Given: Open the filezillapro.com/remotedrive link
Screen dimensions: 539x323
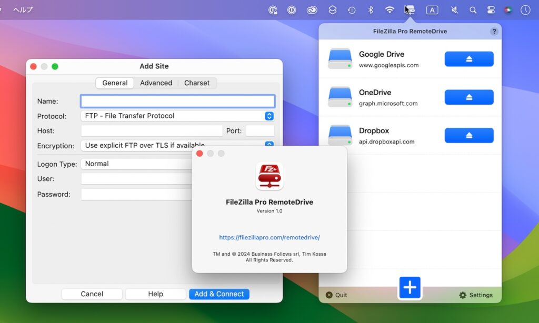Looking at the screenshot, I should 269,237.
